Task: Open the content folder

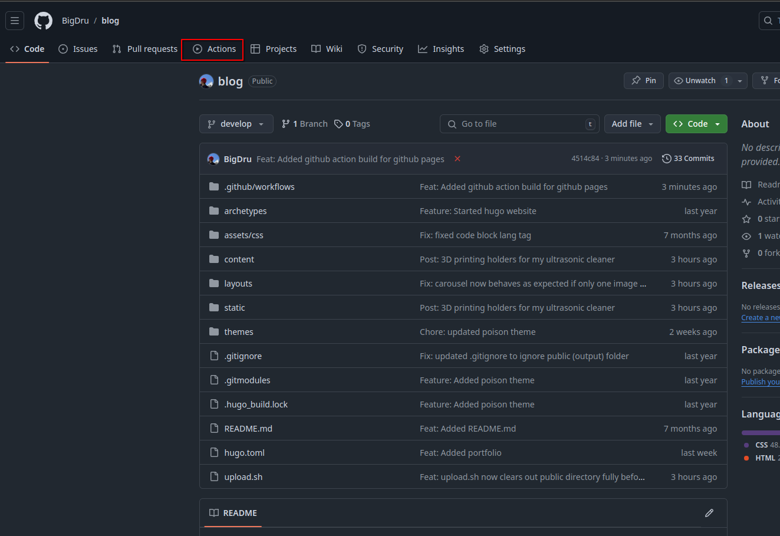Action: click(x=239, y=259)
